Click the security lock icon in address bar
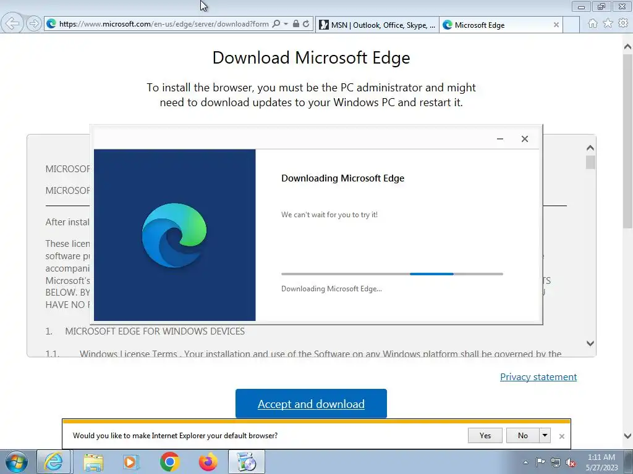 point(296,24)
